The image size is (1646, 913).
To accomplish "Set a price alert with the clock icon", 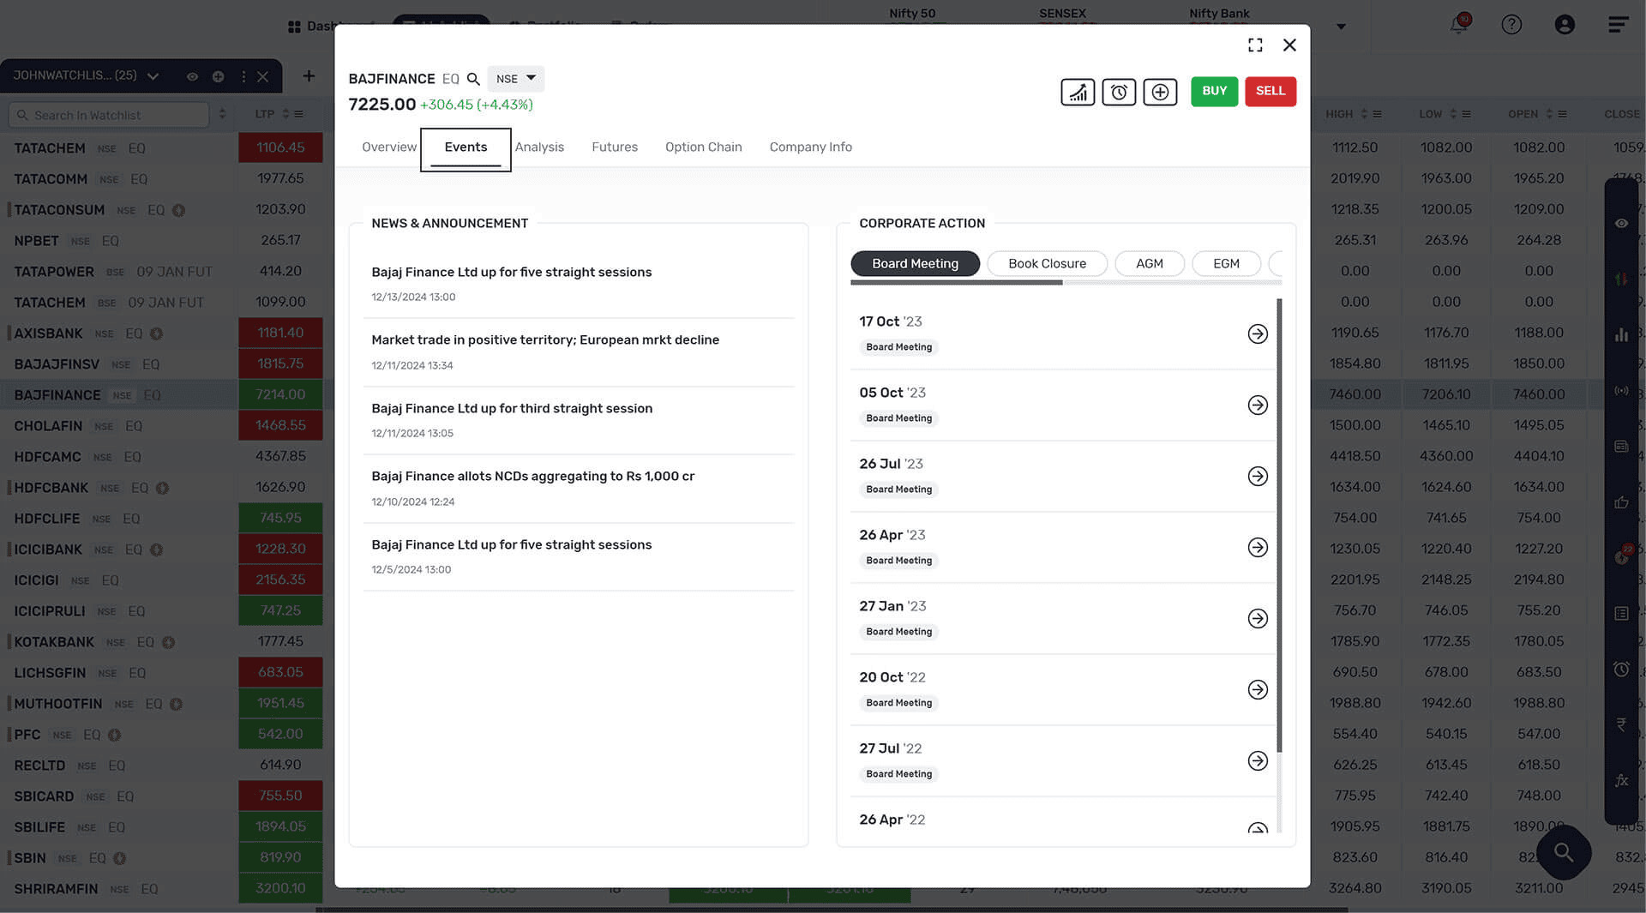I will pyautogui.click(x=1119, y=92).
